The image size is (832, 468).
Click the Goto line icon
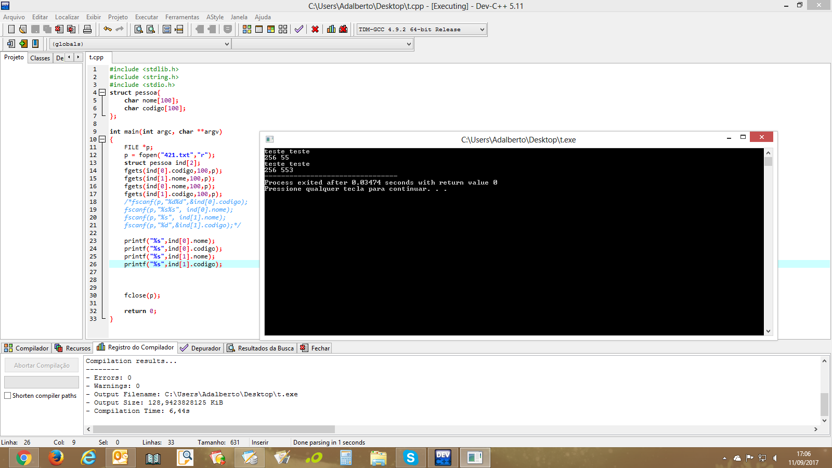179,29
